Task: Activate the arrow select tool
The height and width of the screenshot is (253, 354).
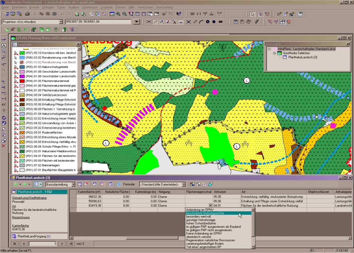Action: (x=253, y=14)
